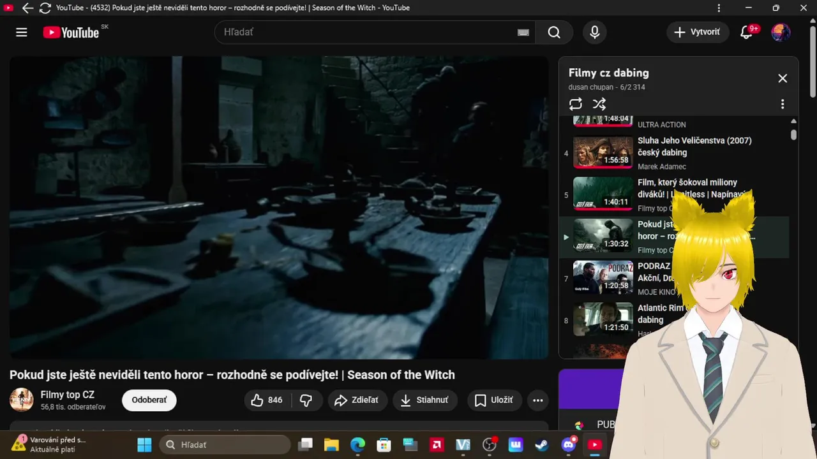The height and width of the screenshot is (459, 817).
Task: Like the video with 846 likes
Action: [x=267, y=400]
